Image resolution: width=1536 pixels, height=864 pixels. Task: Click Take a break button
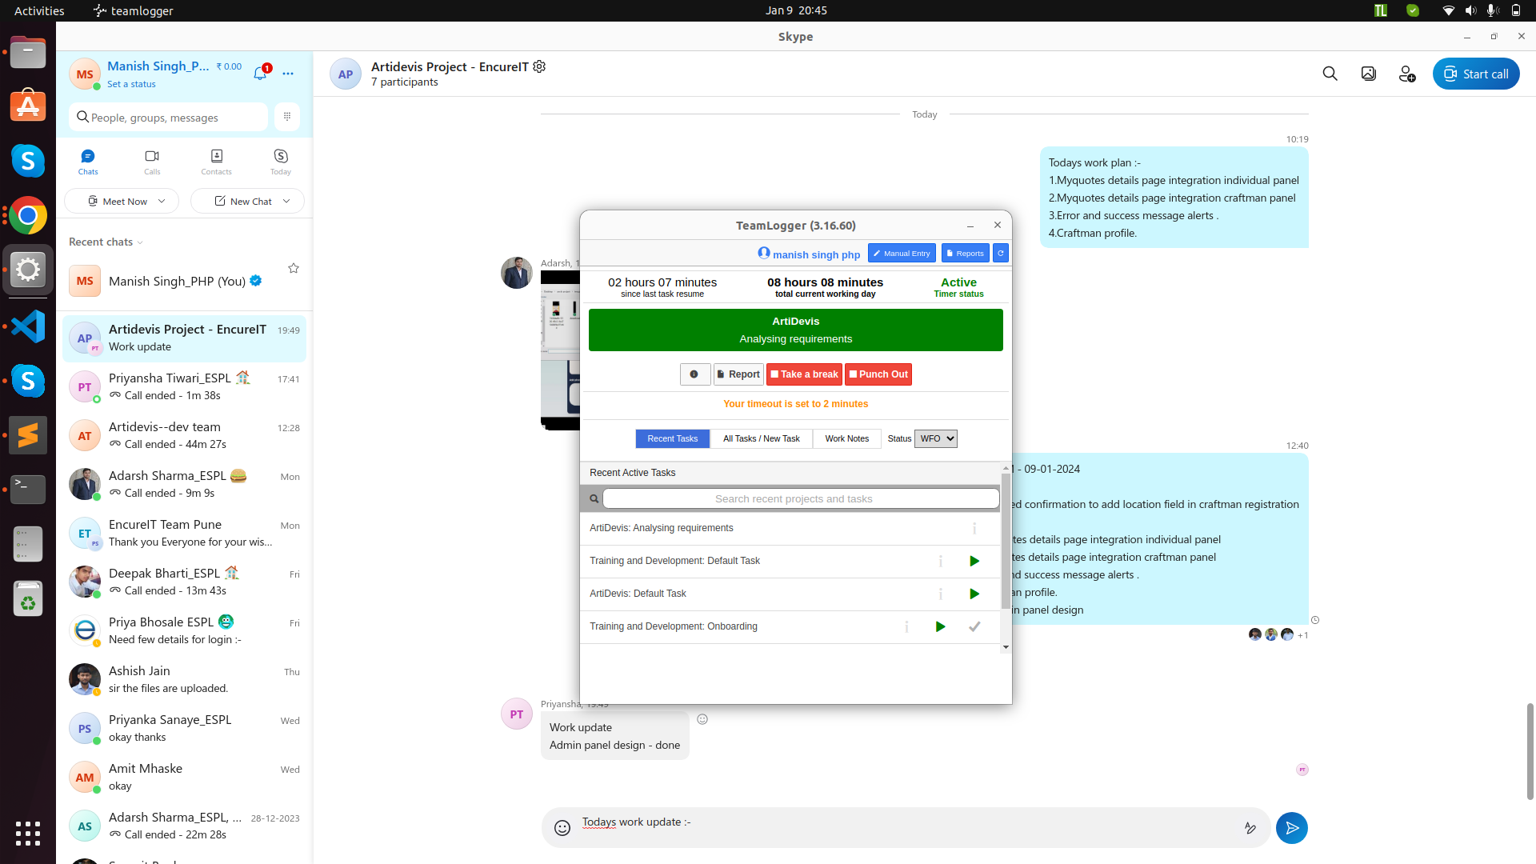click(x=804, y=374)
